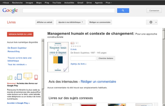
Task: Open YouTube from top navigation
Action: pos(57,3)
